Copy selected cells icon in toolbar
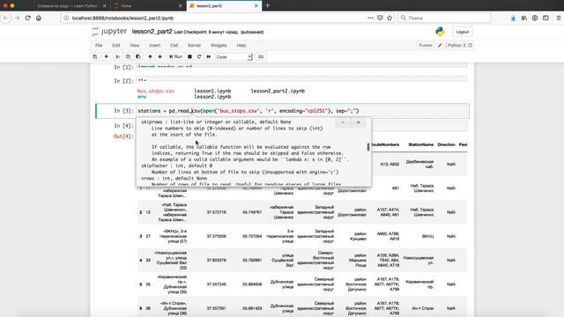The height and width of the screenshot is (317, 564). click(x=128, y=56)
